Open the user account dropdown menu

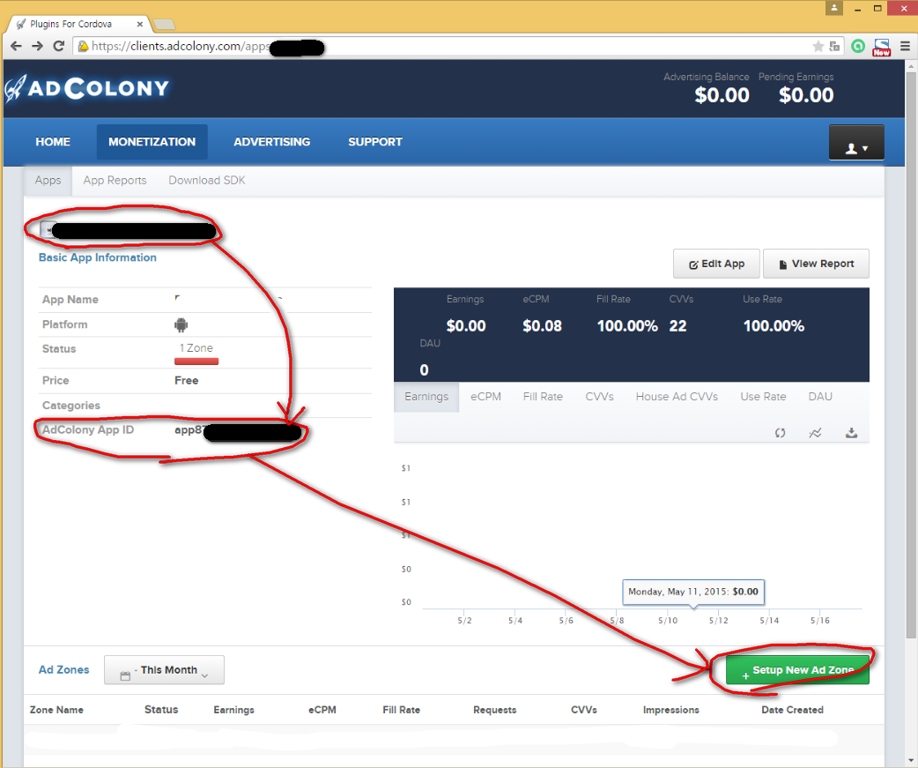click(856, 142)
